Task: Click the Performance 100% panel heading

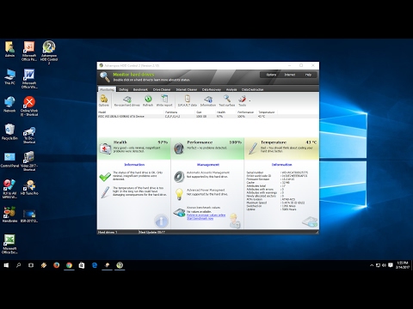Action: [214, 142]
